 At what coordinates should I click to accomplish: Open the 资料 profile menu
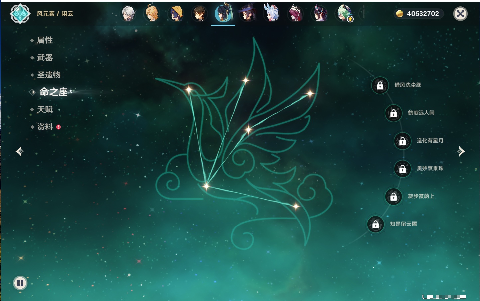tap(45, 127)
